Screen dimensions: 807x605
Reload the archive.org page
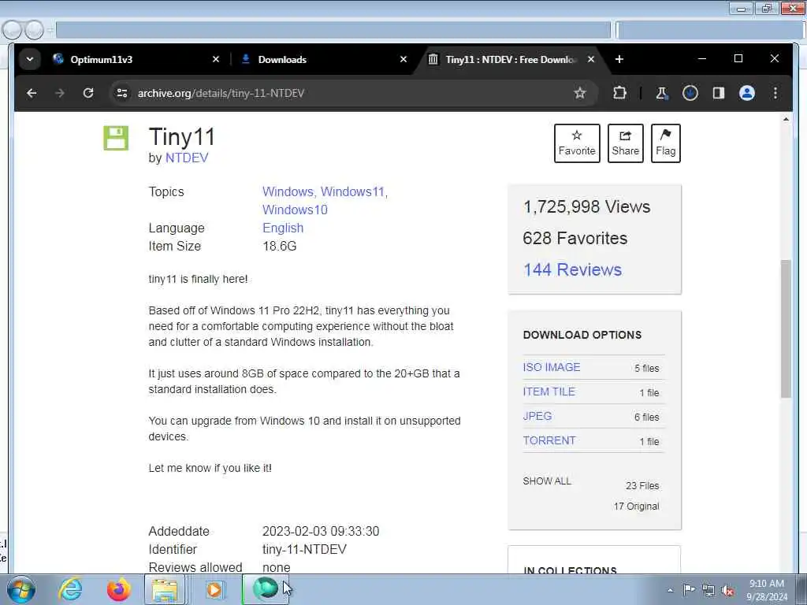click(x=88, y=93)
